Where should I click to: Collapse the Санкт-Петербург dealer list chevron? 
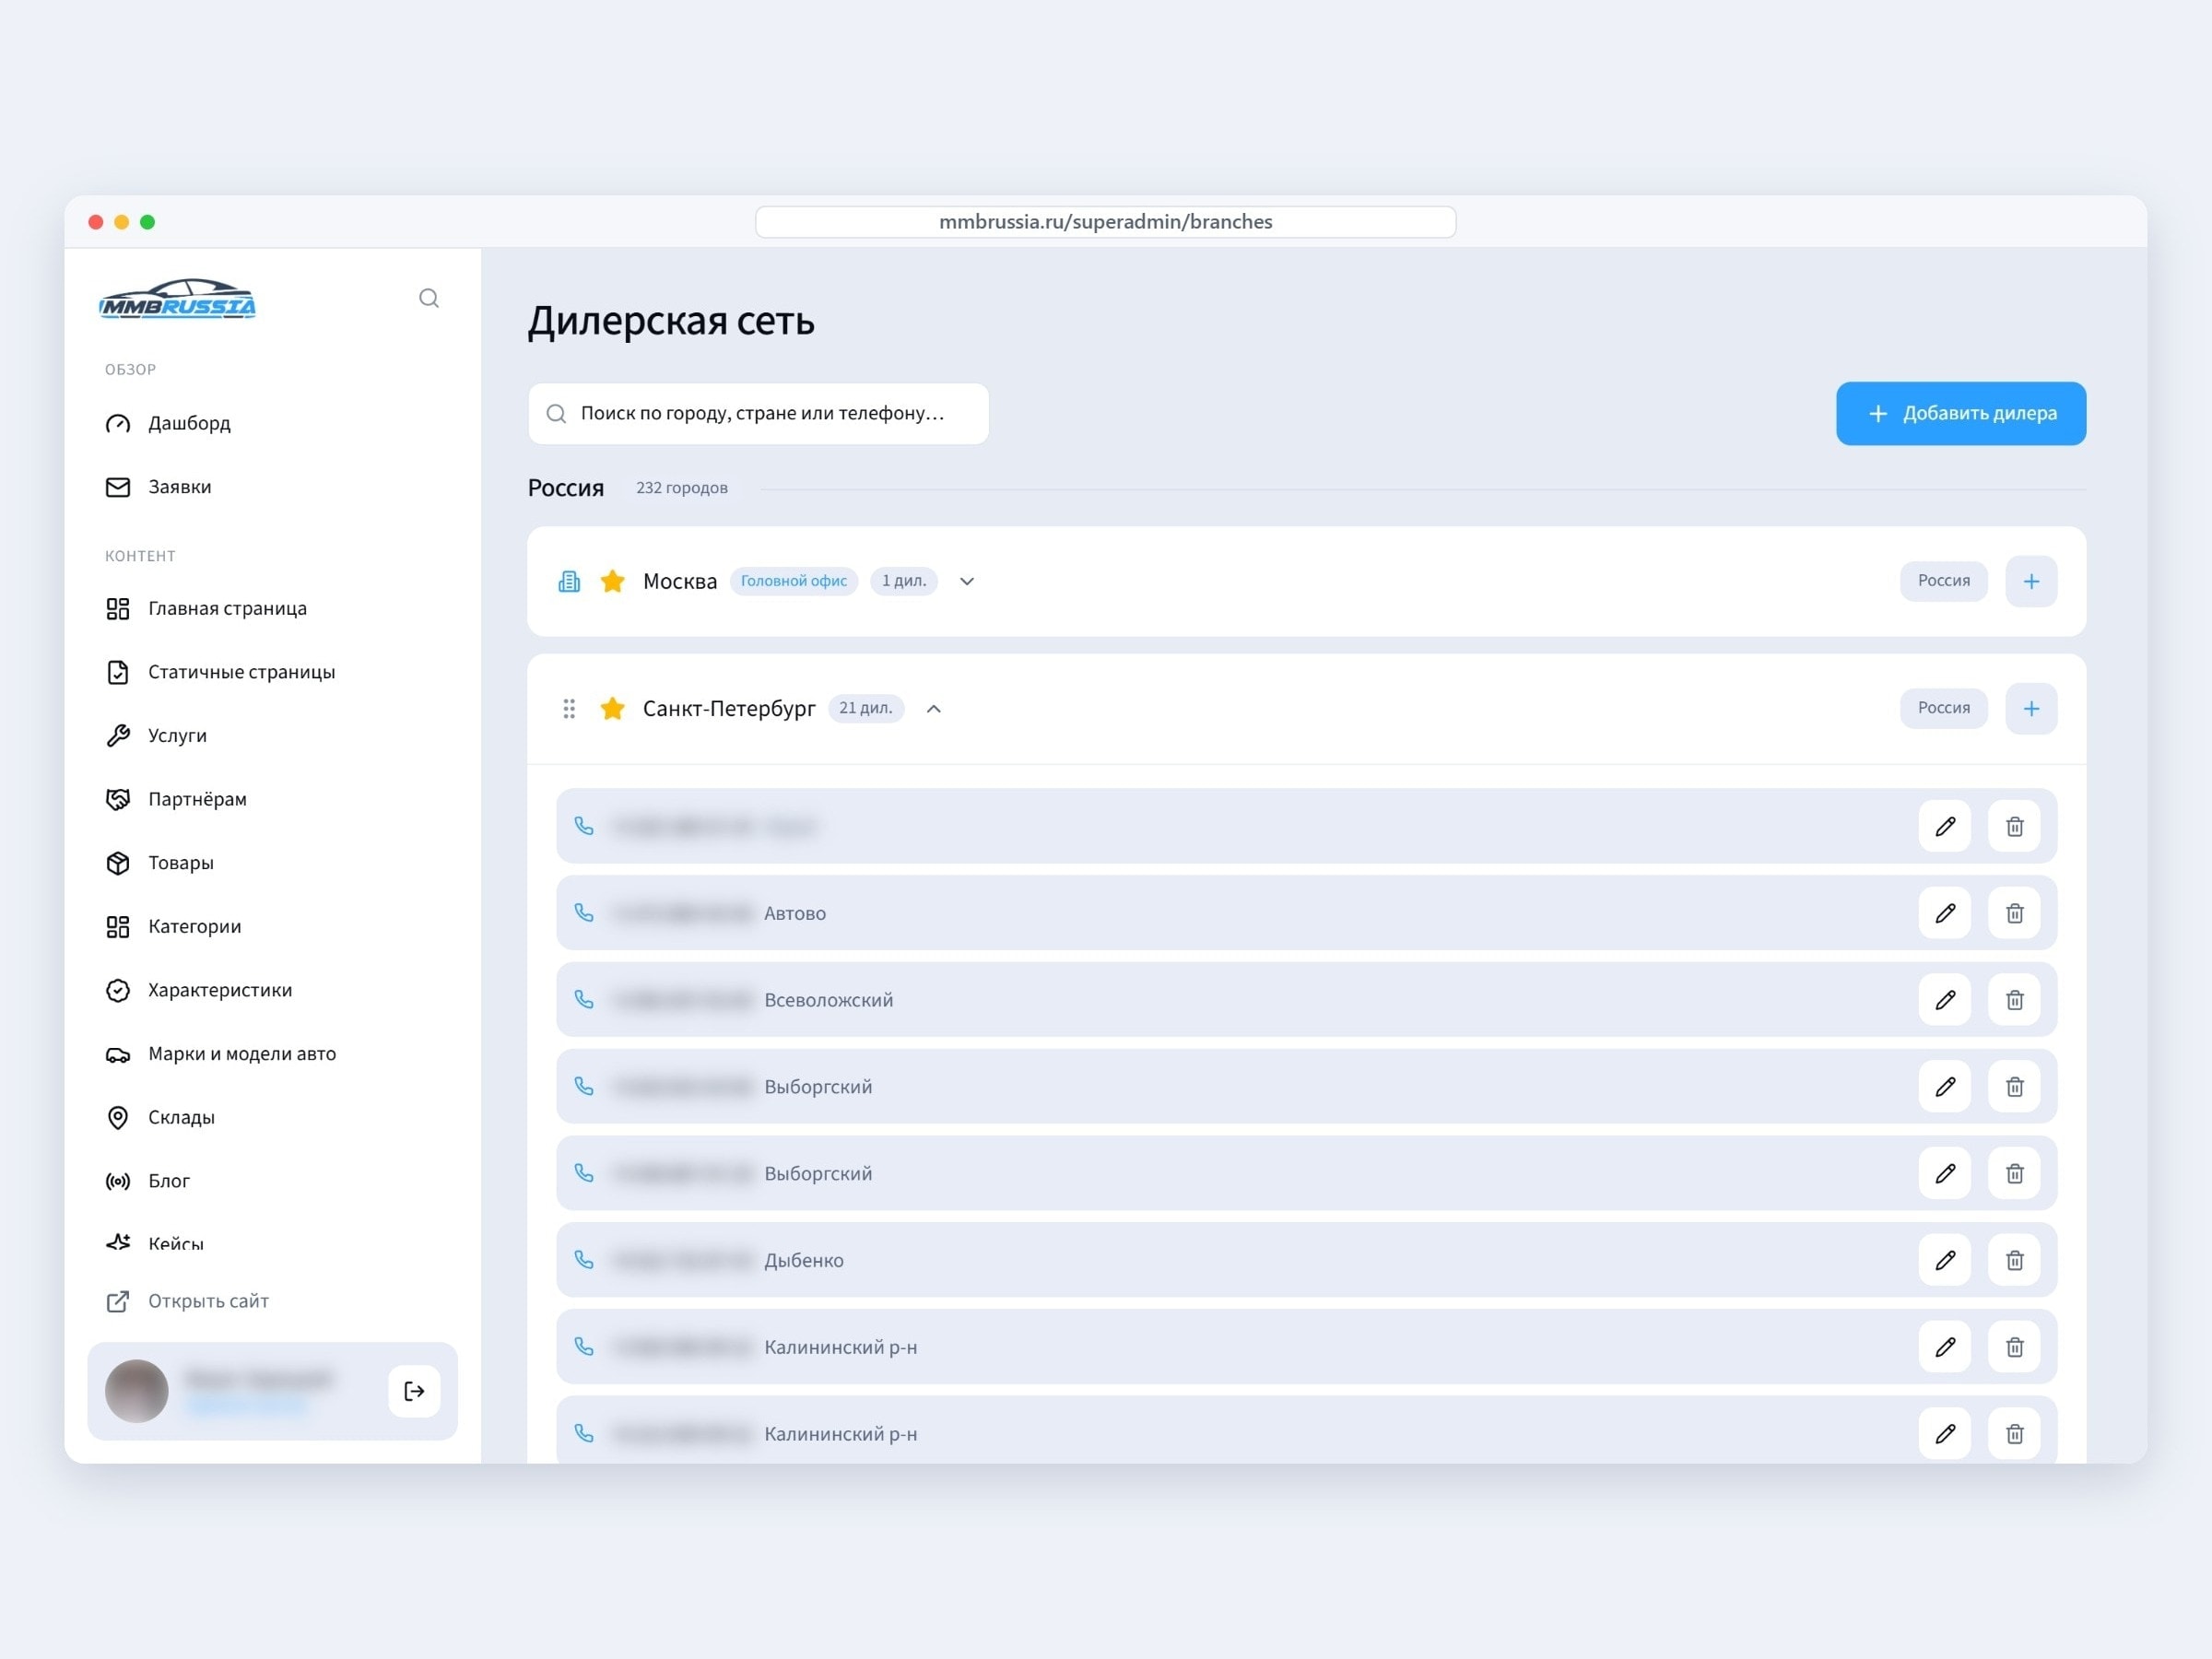point(934,709)
